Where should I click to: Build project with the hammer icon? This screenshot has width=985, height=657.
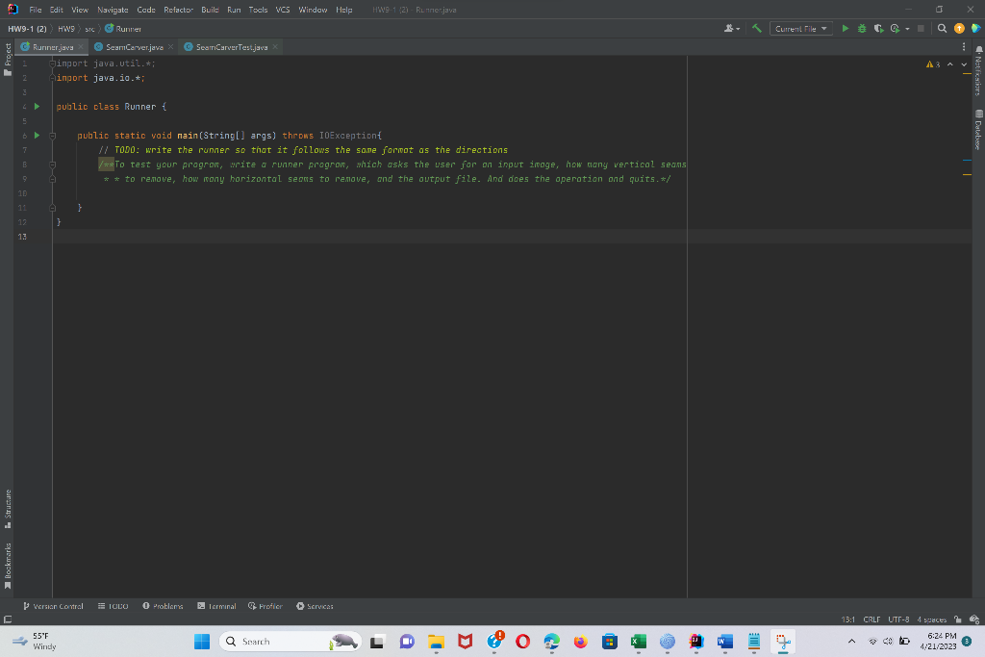coord(757,28)
